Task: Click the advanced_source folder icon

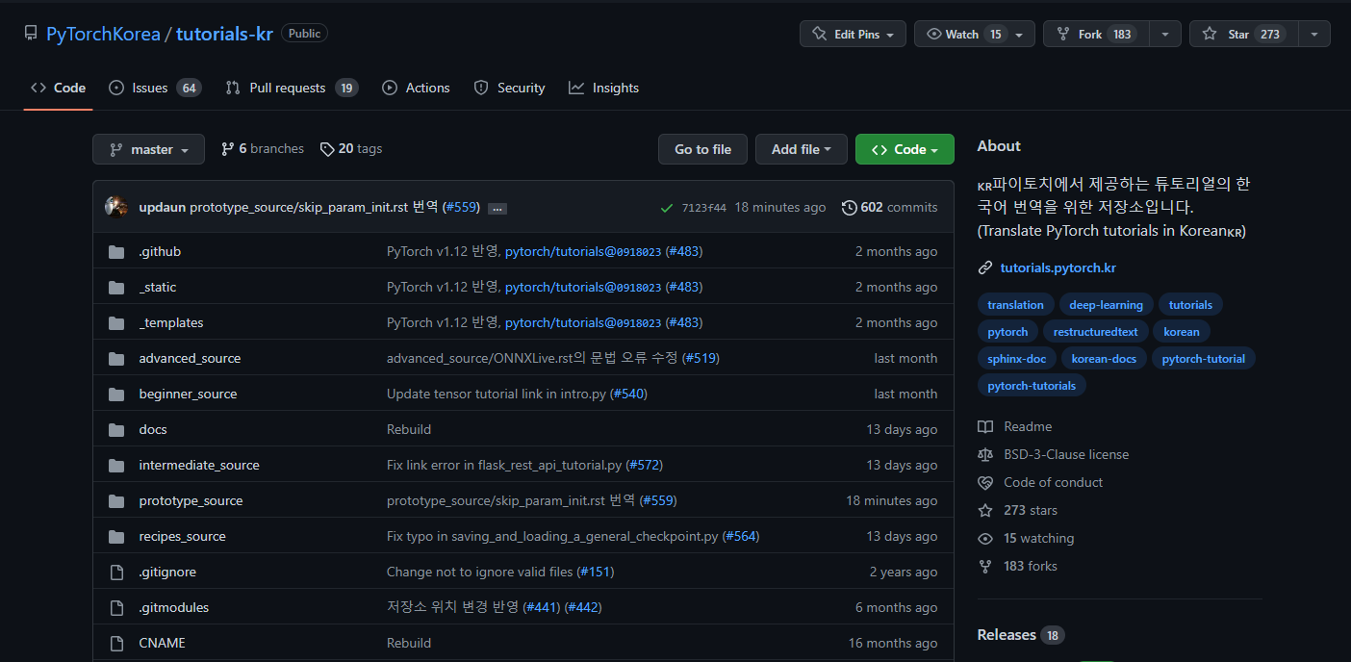Action: [x=116, y=358]
